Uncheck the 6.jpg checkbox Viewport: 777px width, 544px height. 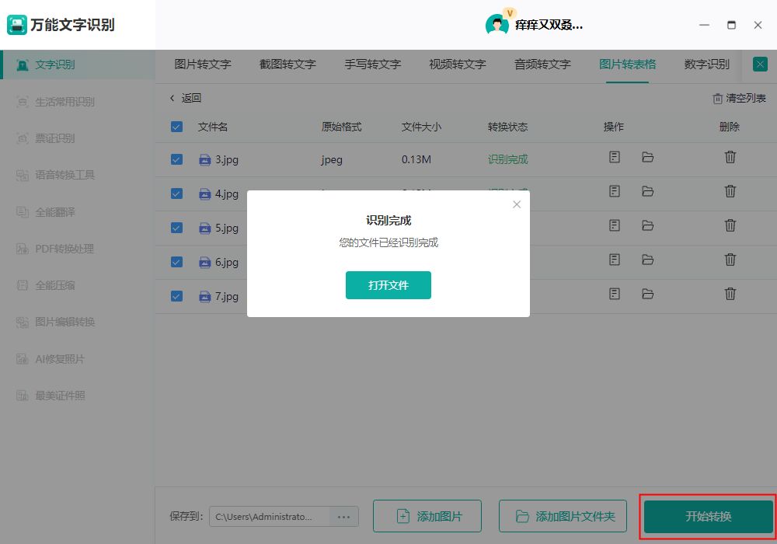176,262
